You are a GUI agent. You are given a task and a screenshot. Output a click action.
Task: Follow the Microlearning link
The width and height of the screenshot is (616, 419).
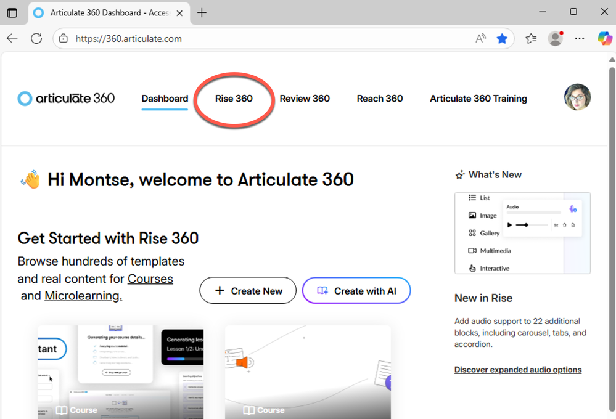pos(83,295)
